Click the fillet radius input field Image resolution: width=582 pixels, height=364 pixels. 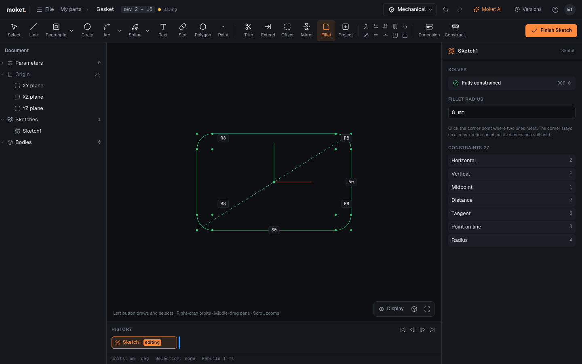coord(512,112)
